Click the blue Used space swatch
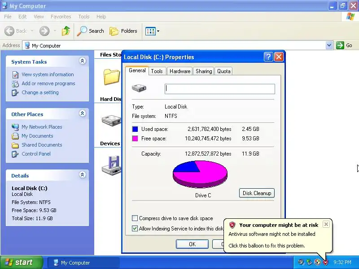This screenshot has height=269, width=359. click(x=135, y=129)
